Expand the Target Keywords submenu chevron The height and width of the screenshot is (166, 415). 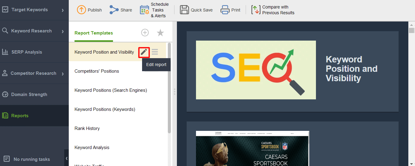tap(63, 10)
